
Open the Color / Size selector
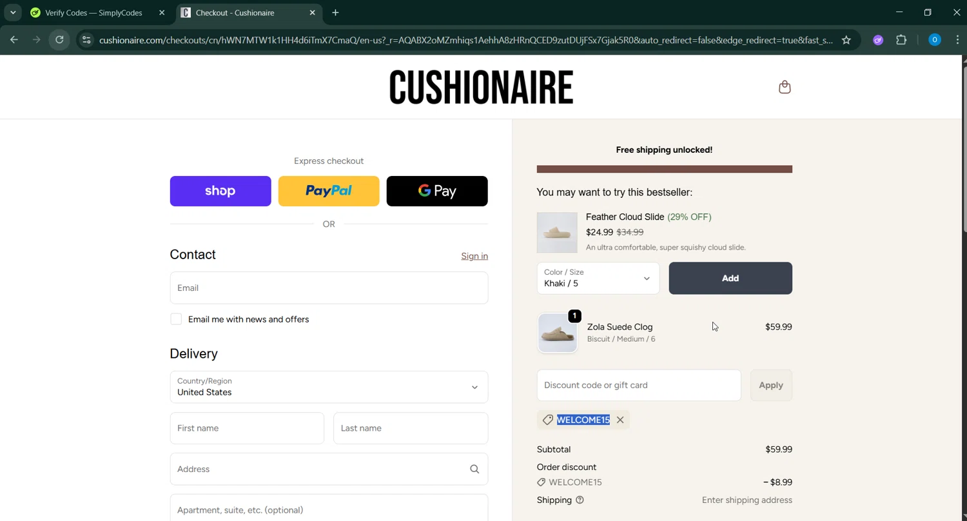click(598, 278)
